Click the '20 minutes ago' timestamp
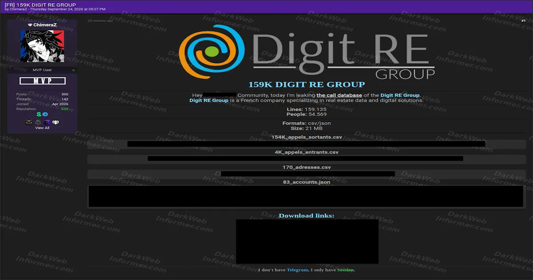 [100, 20]
